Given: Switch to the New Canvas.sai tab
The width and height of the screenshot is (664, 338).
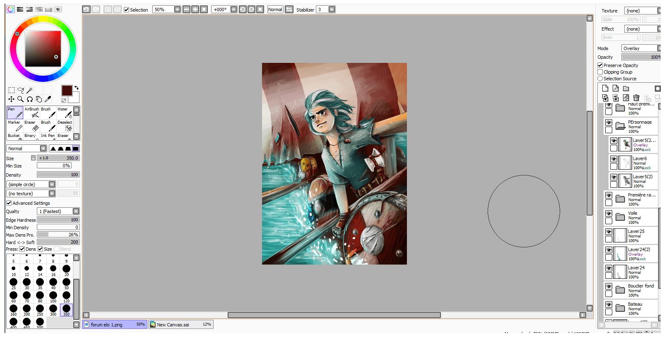Looking at the screenshot, I should click(180, 325).
